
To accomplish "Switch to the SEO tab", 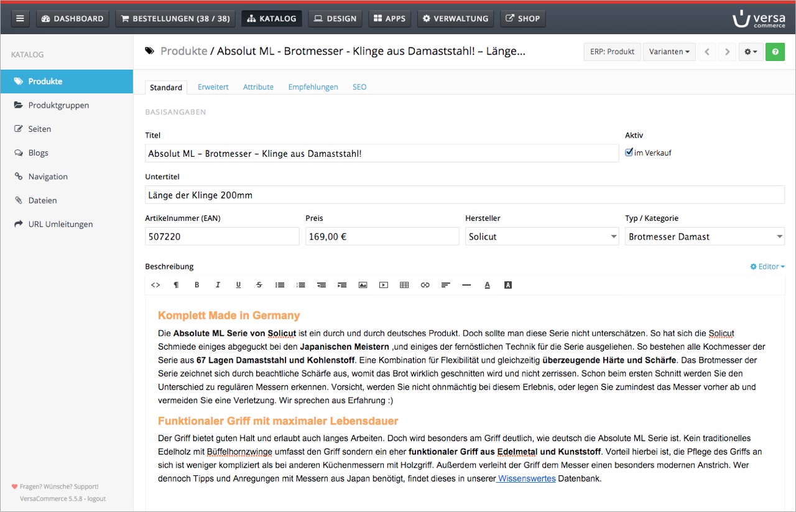I will point(359,87).
